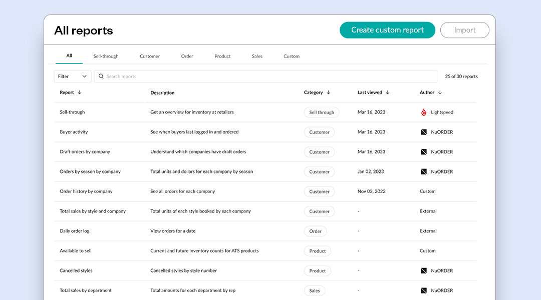This screenshot has width=541, height=300.
Task: Click the magnifier icon in search bar
Action: [101, 76]
